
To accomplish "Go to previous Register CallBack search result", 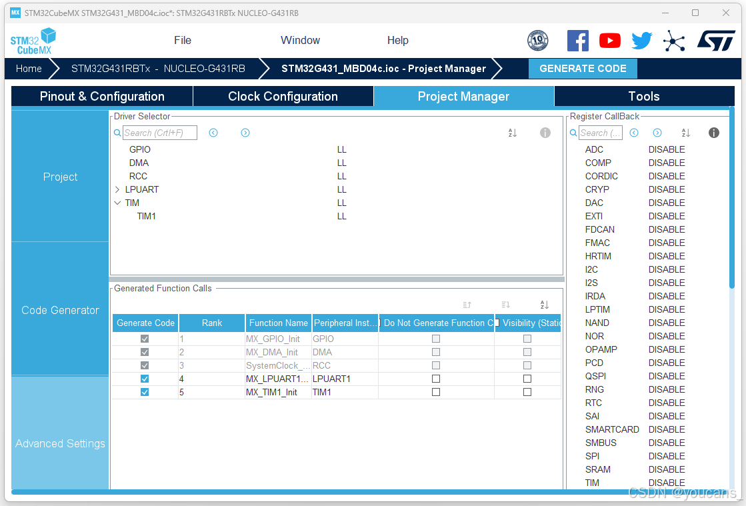I will point(634,133).
